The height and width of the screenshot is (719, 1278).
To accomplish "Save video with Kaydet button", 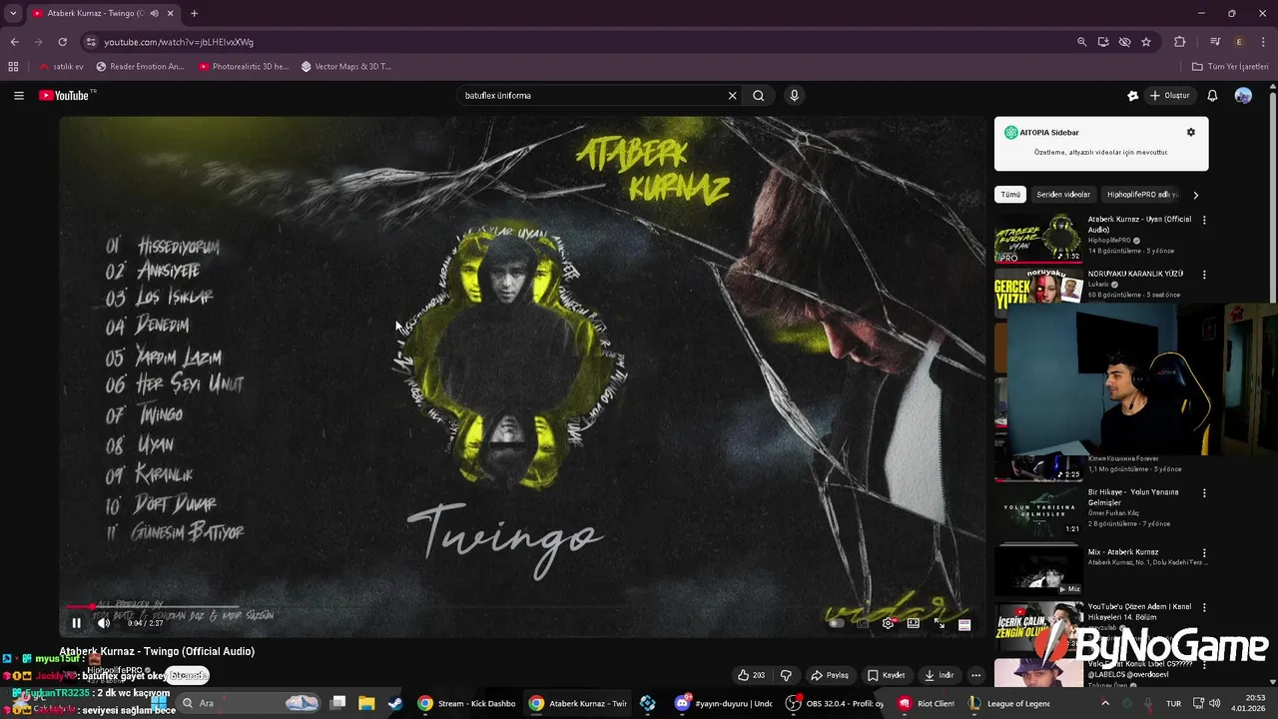I will coord(887,675).
